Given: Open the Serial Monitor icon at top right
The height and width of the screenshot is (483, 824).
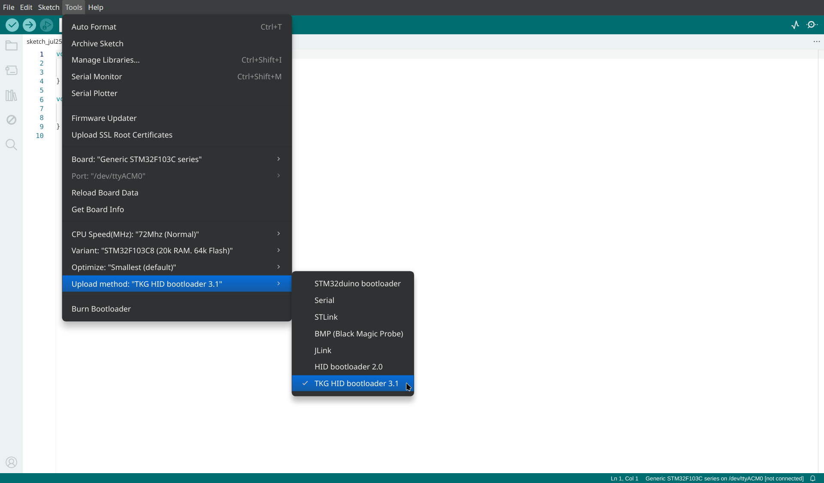Looking at the screenshot, I should (812, 25).
